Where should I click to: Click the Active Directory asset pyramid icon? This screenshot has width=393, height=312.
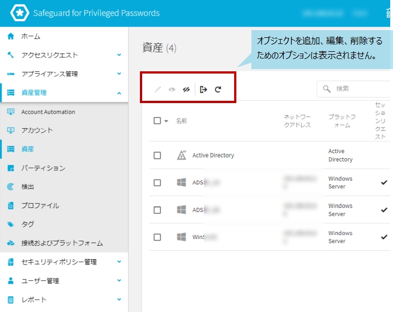coord(182,155)
